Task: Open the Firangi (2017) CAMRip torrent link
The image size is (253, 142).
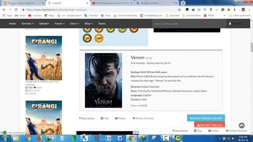Action: [x=42, y=83]
